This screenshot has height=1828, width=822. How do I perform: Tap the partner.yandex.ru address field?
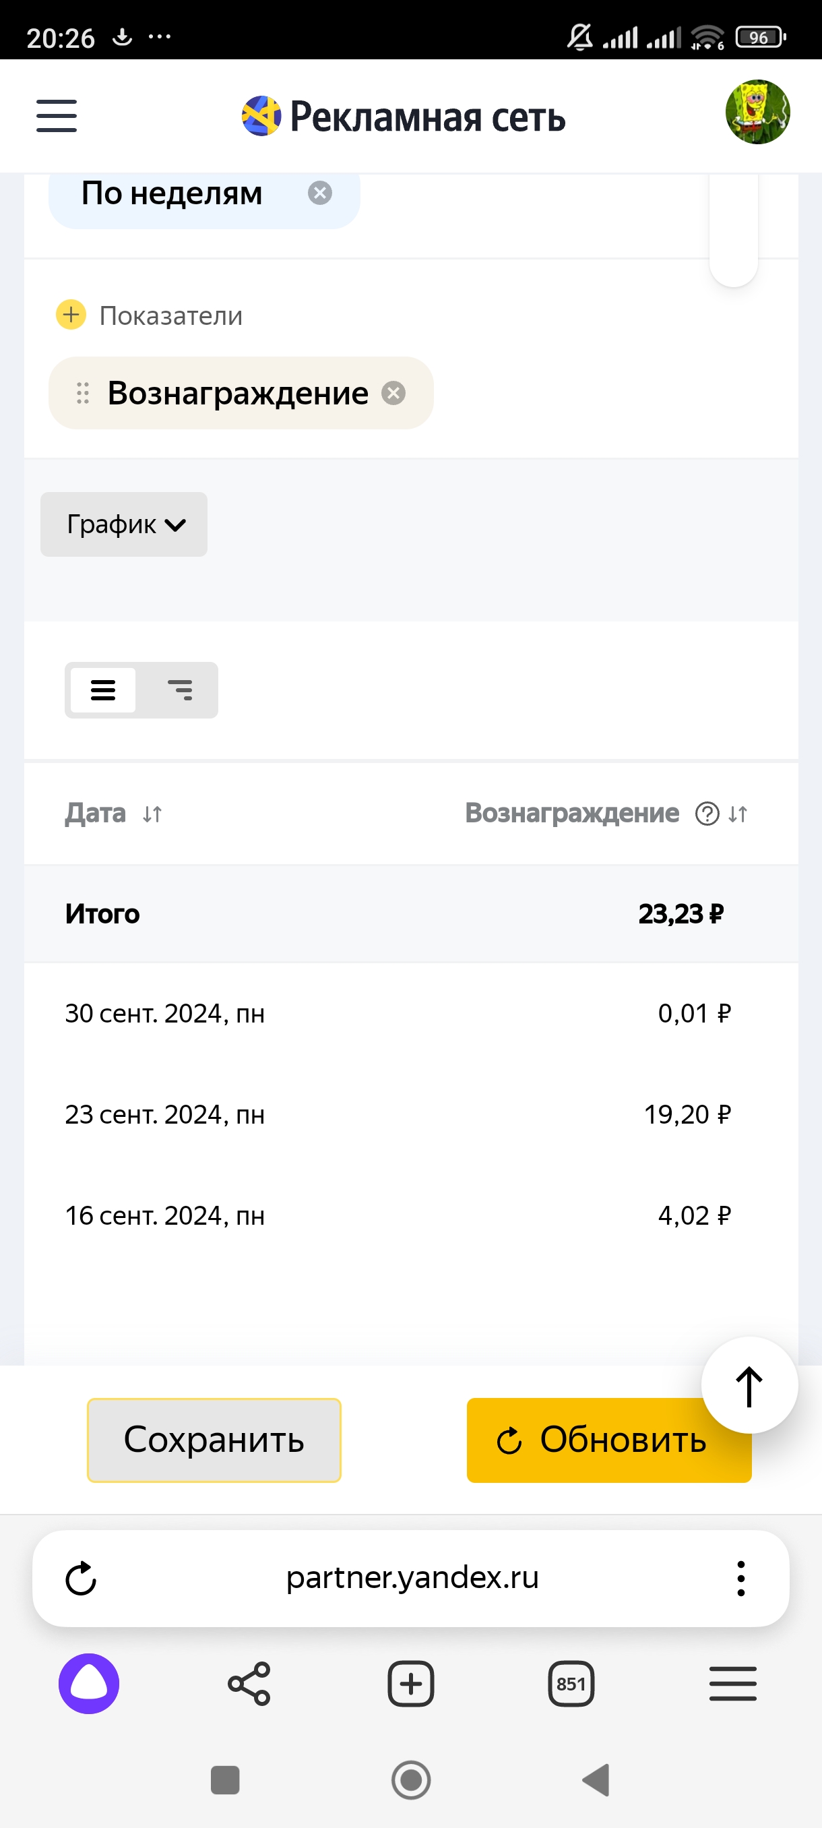tap(412, 1578)
